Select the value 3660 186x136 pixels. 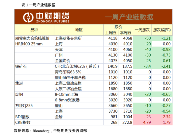click(113, 106)
